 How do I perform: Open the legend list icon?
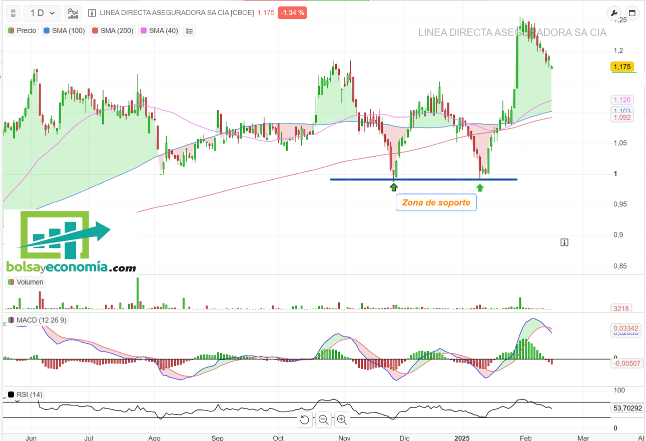(189, 30)
